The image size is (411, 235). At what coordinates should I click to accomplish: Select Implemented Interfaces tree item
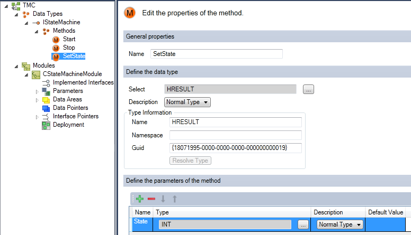(x=83, y=82)
